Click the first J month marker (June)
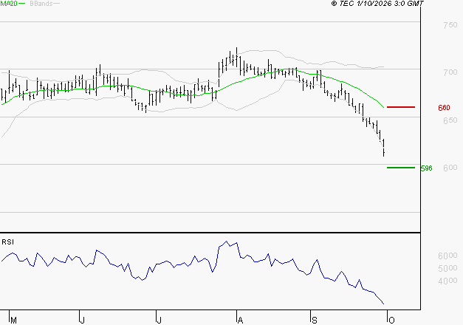Viewport: 463px width, 325px height. tap(83, 321)
